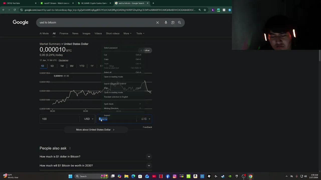
Task: Select the 1D chart range
Action: pyautogui.click(x=42, y=66)
